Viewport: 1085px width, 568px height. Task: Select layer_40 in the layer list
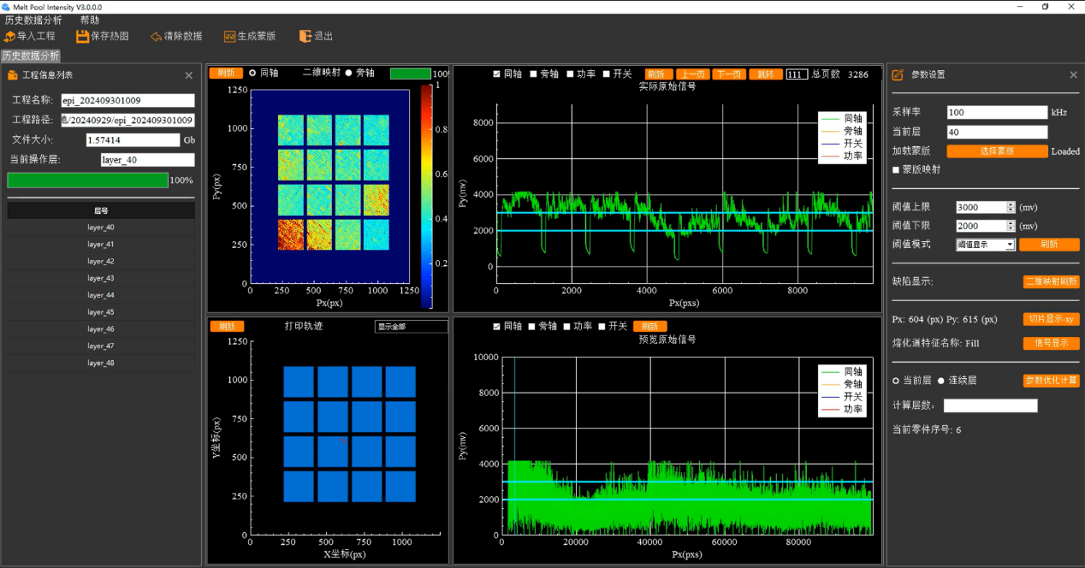(x=101, y=228)
